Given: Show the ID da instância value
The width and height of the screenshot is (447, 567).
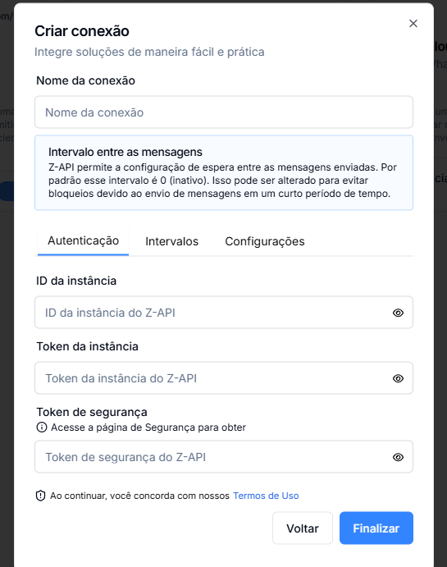Looking at the screenshot, I should click(x=398, y=313).
